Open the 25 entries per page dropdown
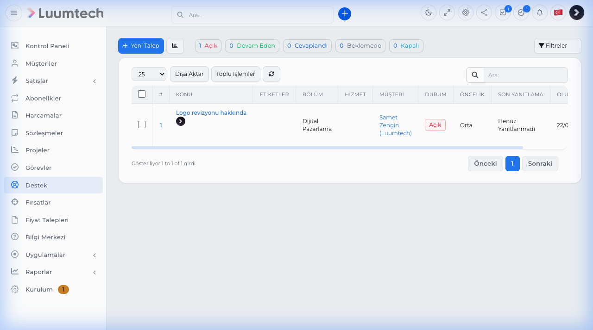Viewport: 593px width, 330px height. (x=149, y=74)
